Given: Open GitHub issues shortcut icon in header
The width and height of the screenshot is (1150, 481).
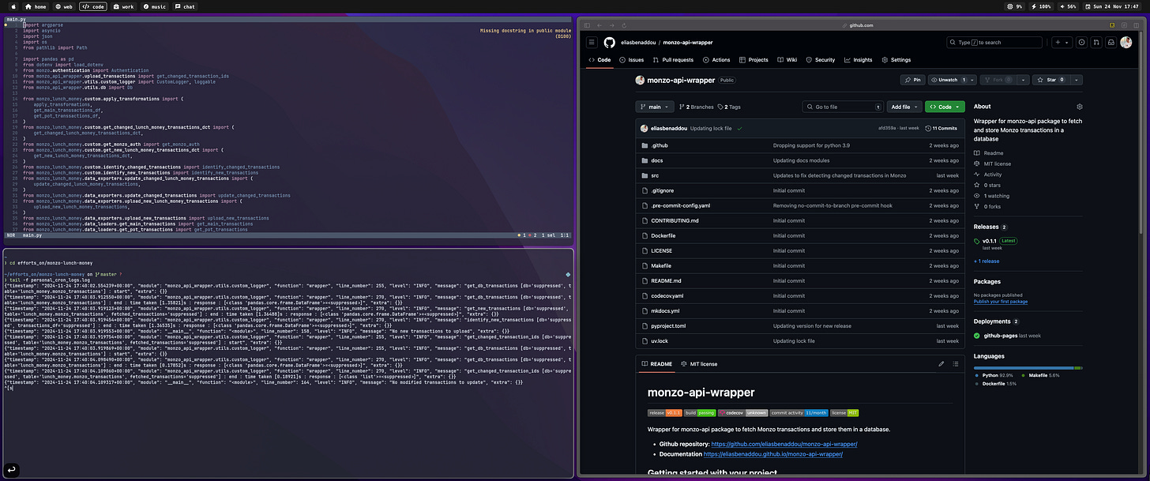Looking at the screenshot, I should click(x=1082, y=43).
